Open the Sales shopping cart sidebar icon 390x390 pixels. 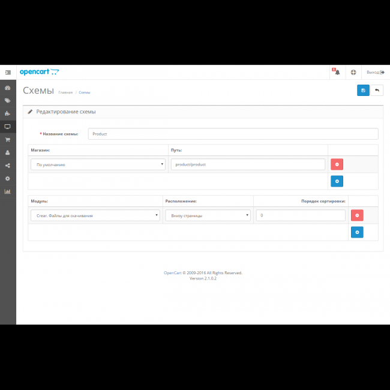point(8,140)
